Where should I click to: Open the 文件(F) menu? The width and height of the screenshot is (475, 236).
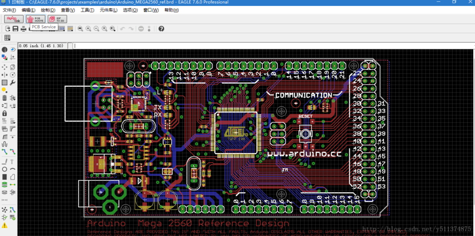(9, 10)
